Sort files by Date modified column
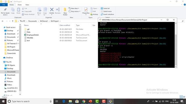This screenshot has width=186, height=104. coord(65,25)
